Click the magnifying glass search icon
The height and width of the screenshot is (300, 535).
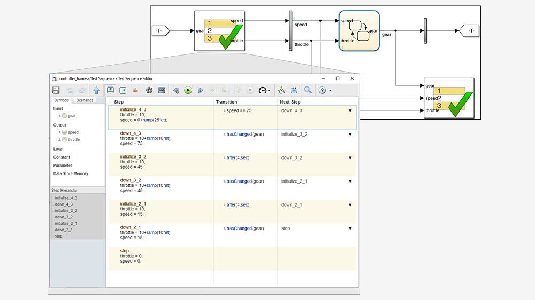coord(308,90)
